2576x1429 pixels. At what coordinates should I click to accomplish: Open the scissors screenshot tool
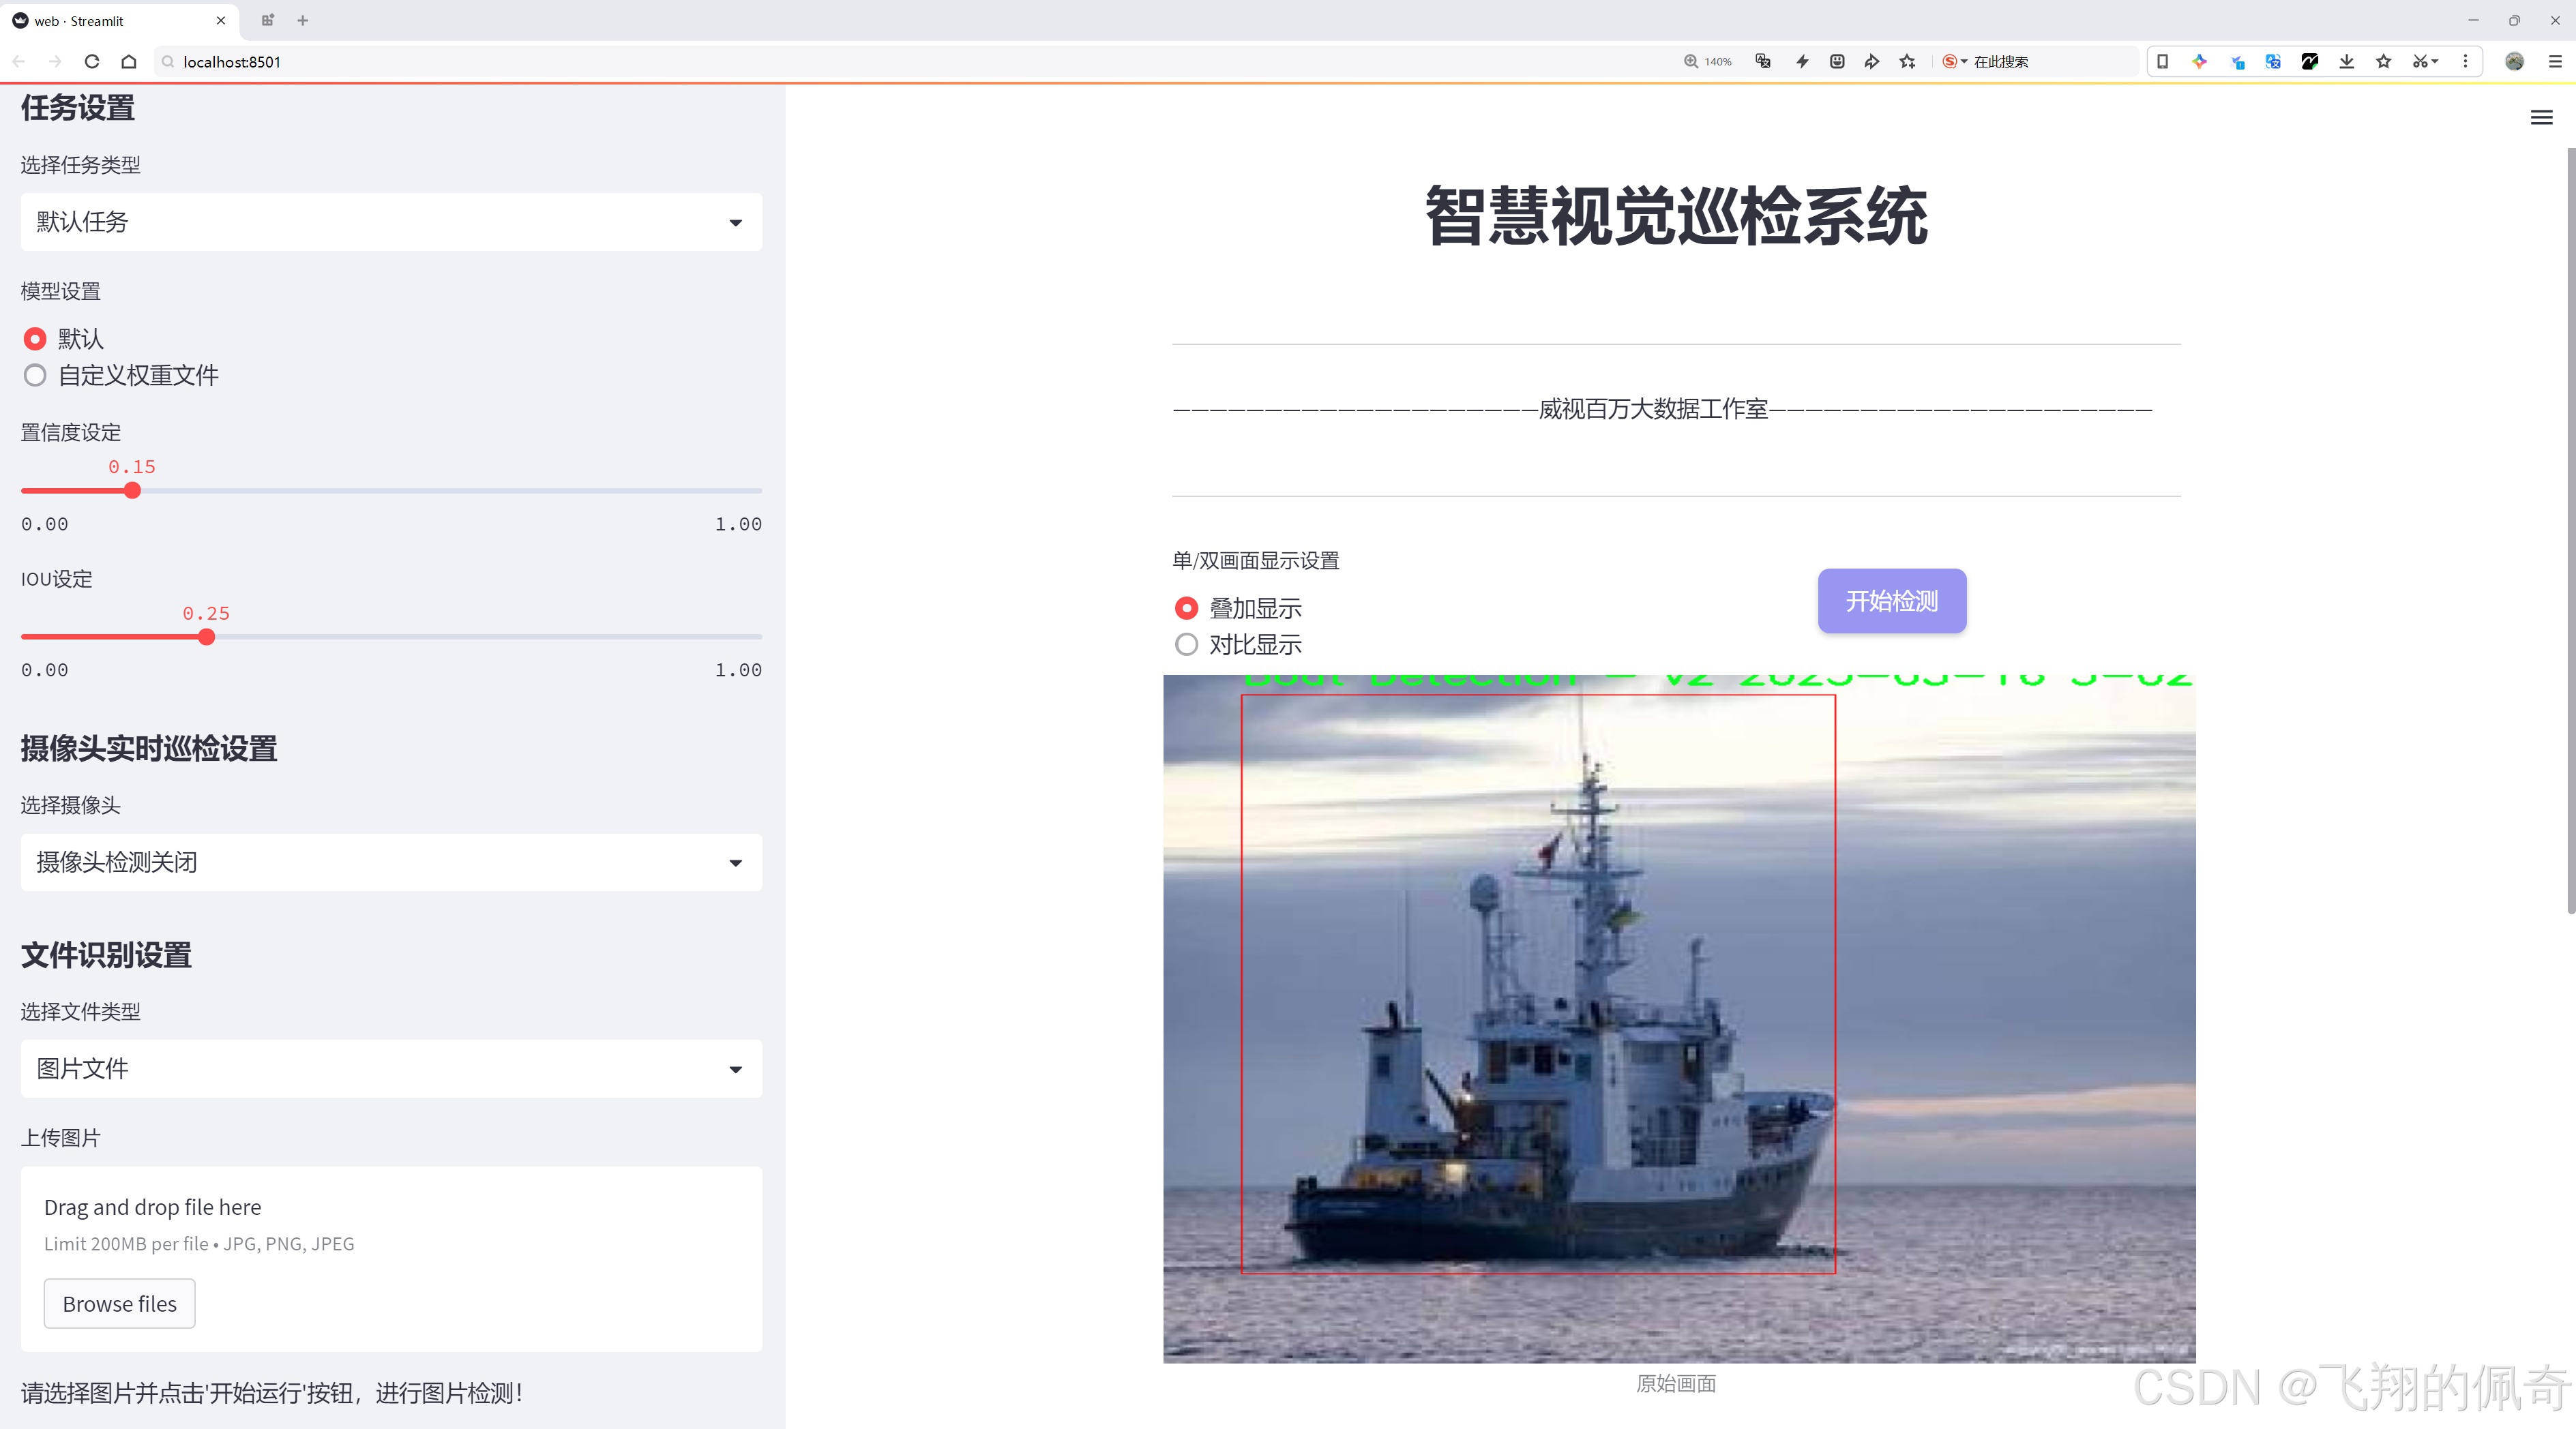pos(2424,62)
